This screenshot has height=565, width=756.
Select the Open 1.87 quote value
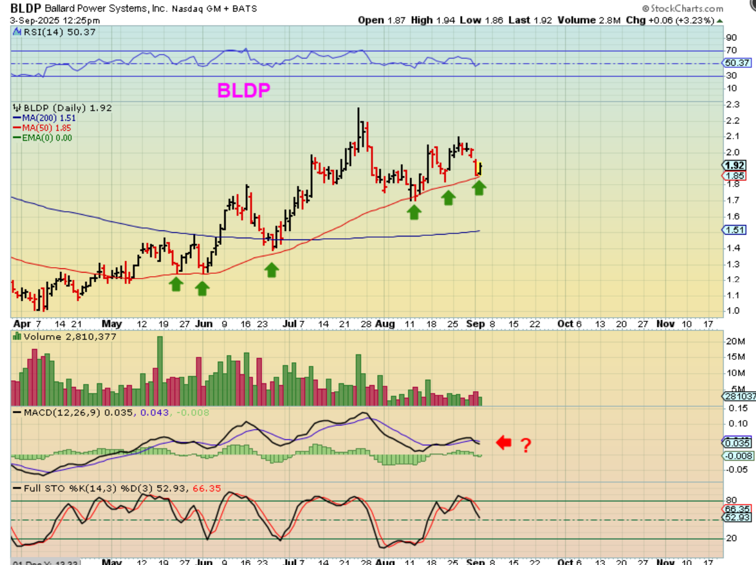pos(382,20)
